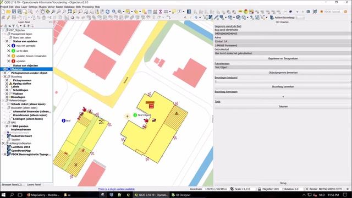This screenshot has height=198, width=352.
Task: Click the Save Project icon
Action: point(14,12)
